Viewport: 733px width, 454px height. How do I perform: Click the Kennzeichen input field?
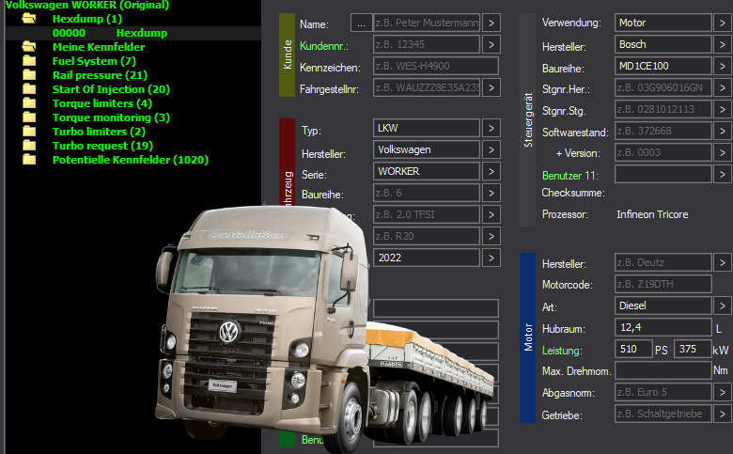point(436,66)
